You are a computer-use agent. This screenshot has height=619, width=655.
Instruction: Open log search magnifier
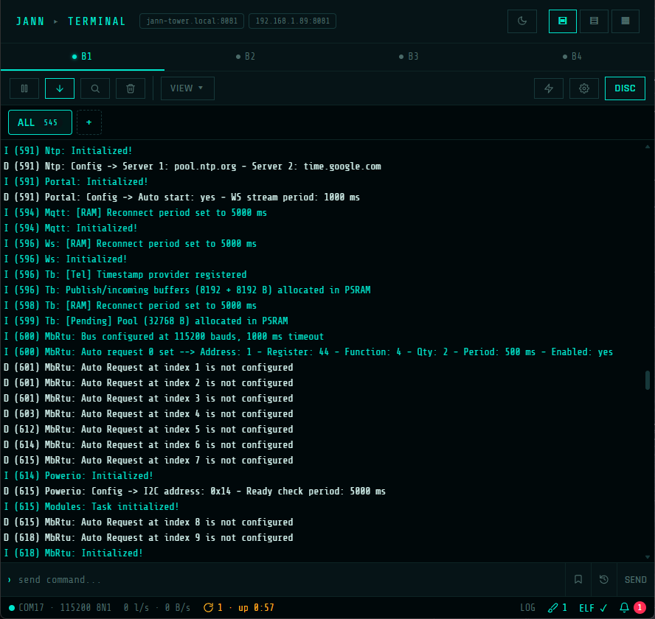[x=95, y=88]
